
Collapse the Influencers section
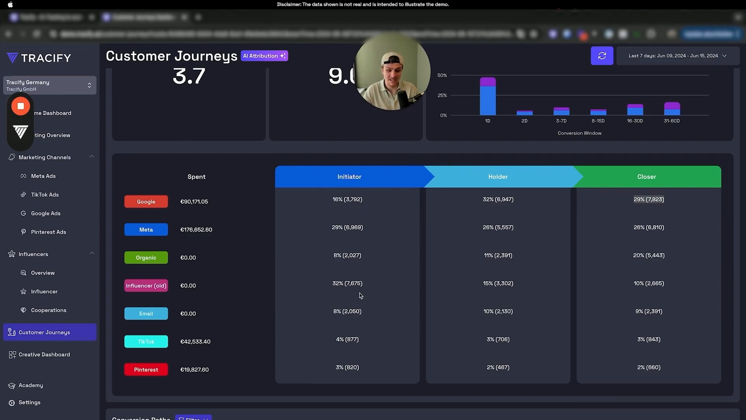(x=92, y=253)
